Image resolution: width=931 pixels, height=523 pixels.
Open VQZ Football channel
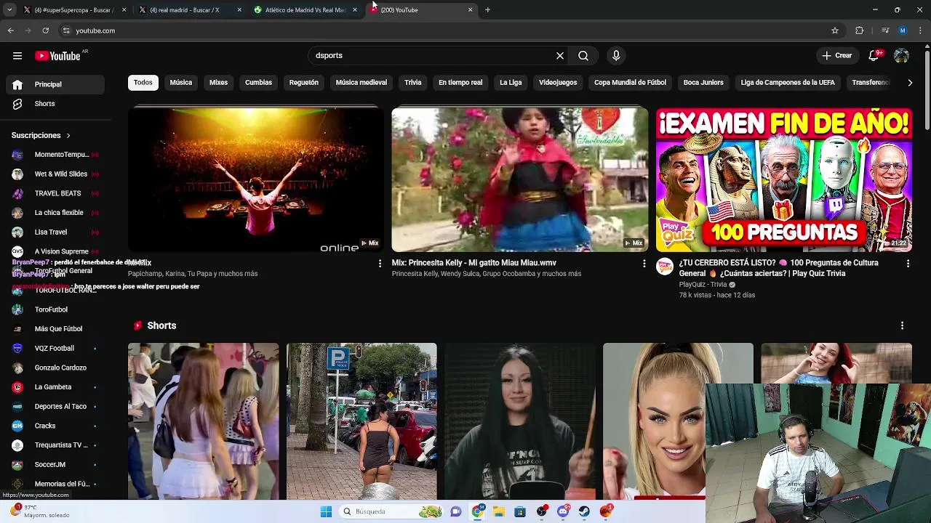[x=55, y=349]
